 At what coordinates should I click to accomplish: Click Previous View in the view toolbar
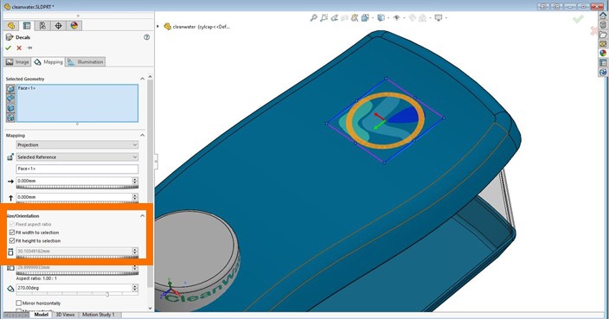[x=334, y=18]
